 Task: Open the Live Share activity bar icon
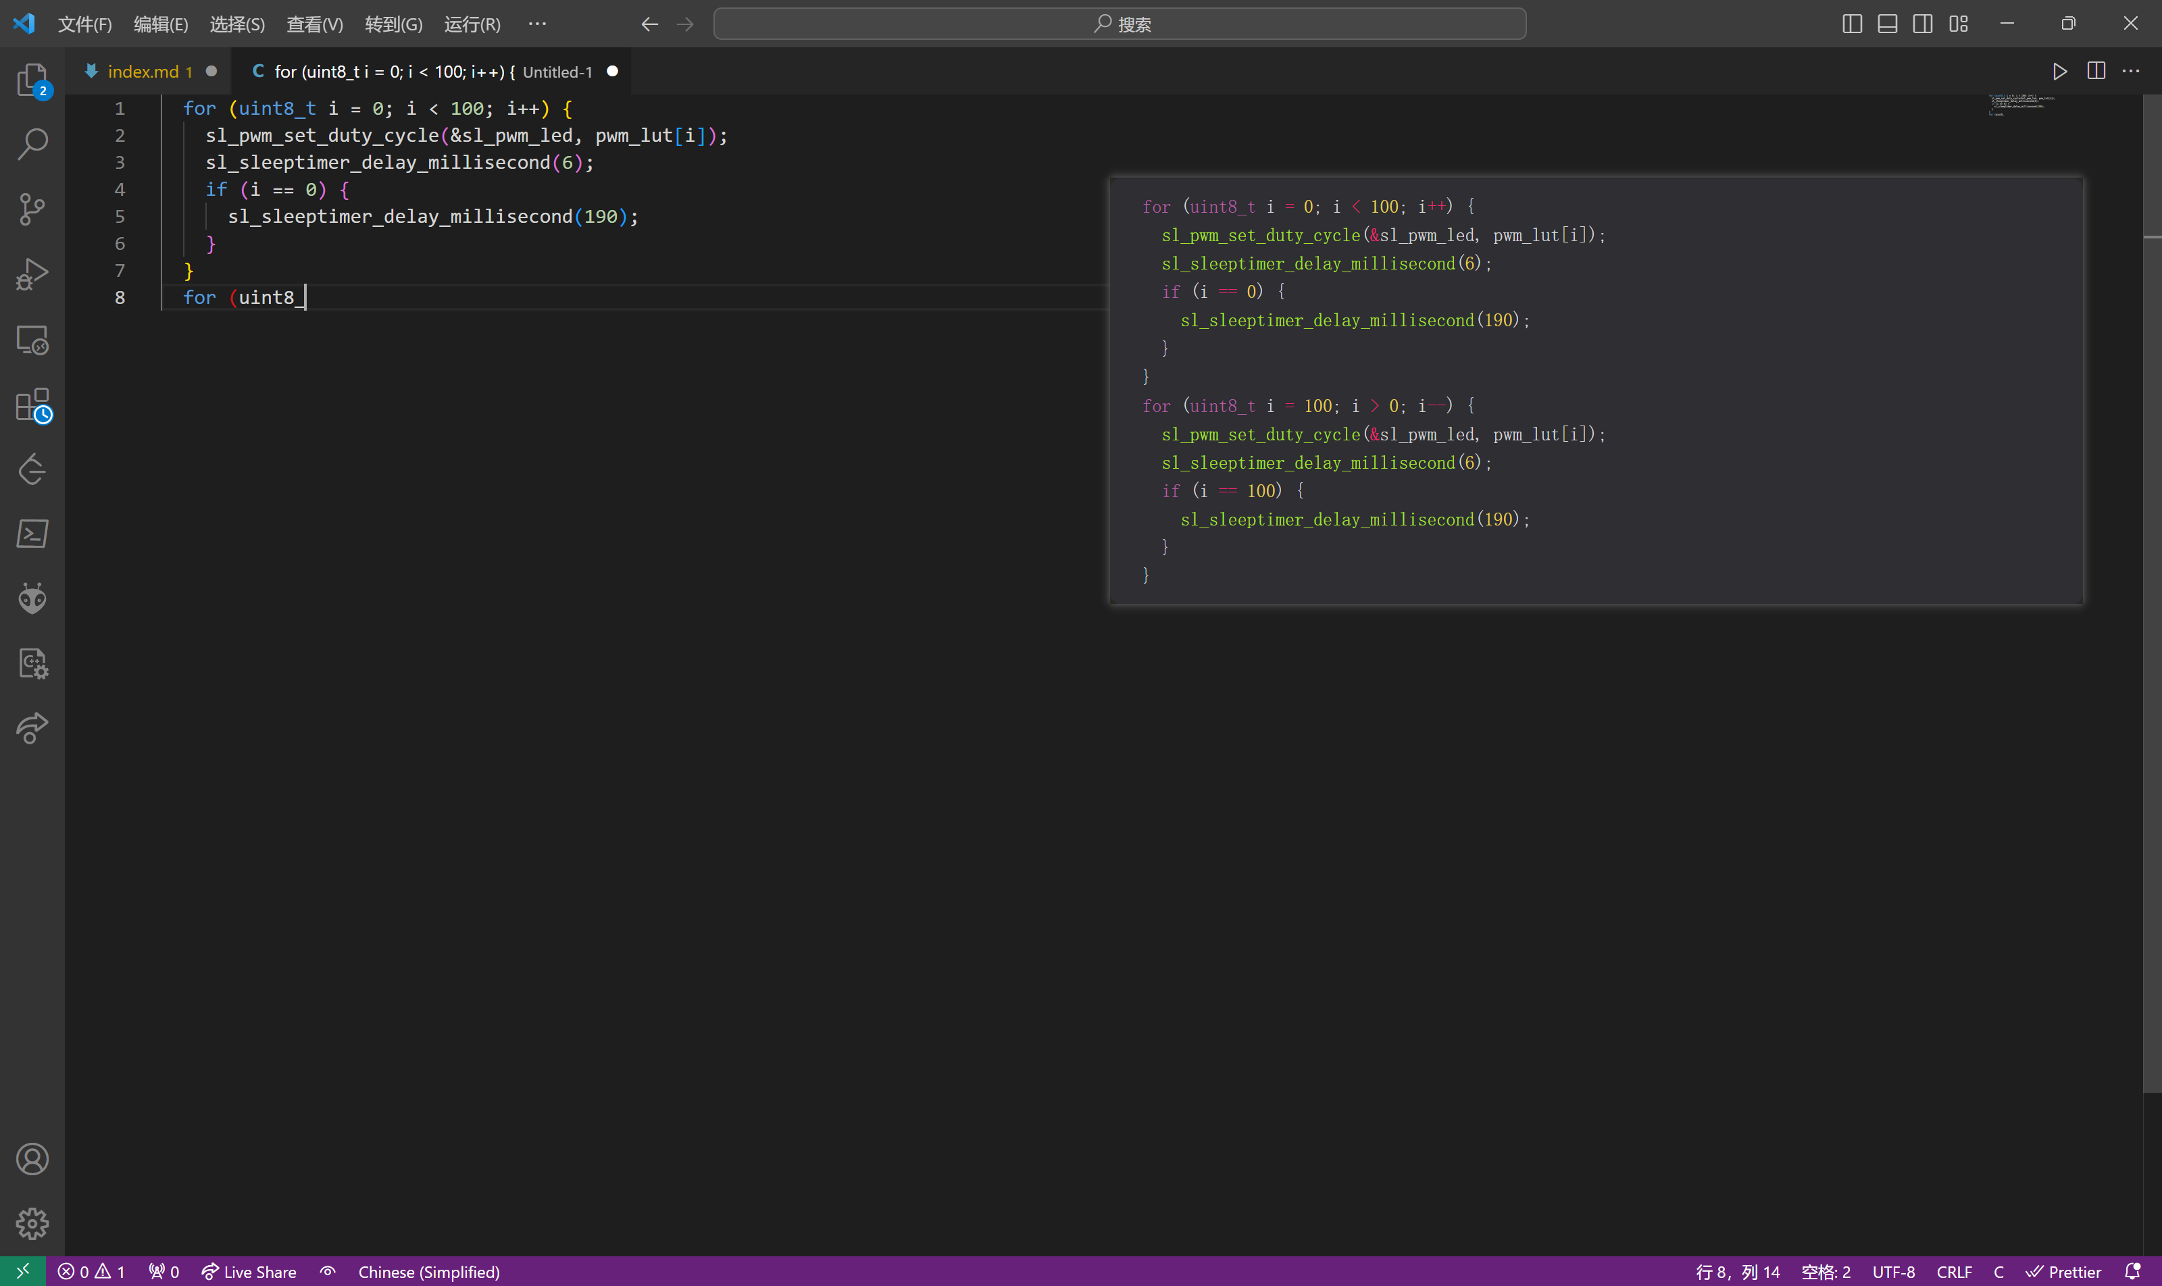click(x=32, y=728)
